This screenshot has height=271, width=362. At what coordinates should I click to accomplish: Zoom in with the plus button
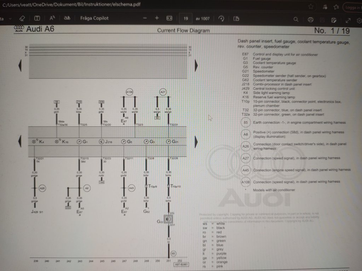coord(157,18)
